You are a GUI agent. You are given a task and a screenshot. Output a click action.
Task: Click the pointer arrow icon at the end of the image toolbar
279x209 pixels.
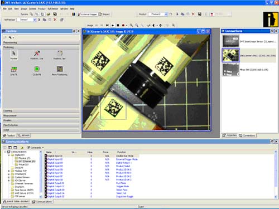click(x=174, y=25)
